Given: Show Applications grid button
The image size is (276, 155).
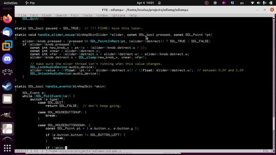Looking at the screenshot, I should 7,148.
